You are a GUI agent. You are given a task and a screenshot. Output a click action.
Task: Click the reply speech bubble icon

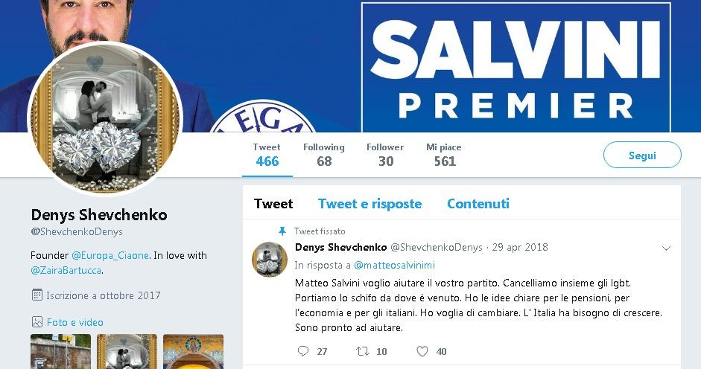click(303, 351)
